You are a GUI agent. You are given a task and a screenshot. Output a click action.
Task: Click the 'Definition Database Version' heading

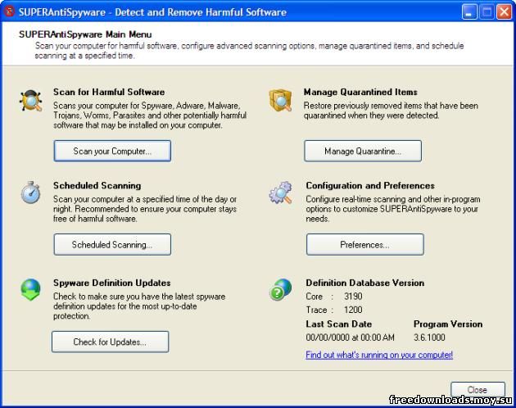click(364, 283)
